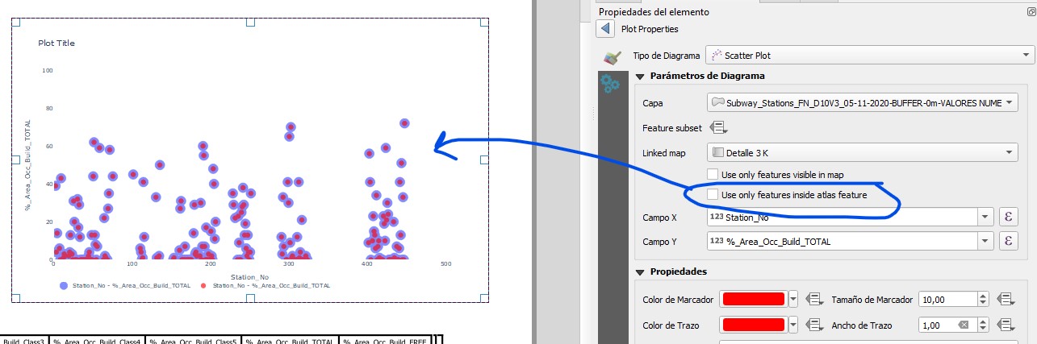Click table header %_Area_Occ_Build_Class5
The image size is (1037, 344).
pos(194,342)
